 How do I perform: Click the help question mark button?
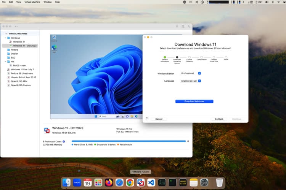147,119
